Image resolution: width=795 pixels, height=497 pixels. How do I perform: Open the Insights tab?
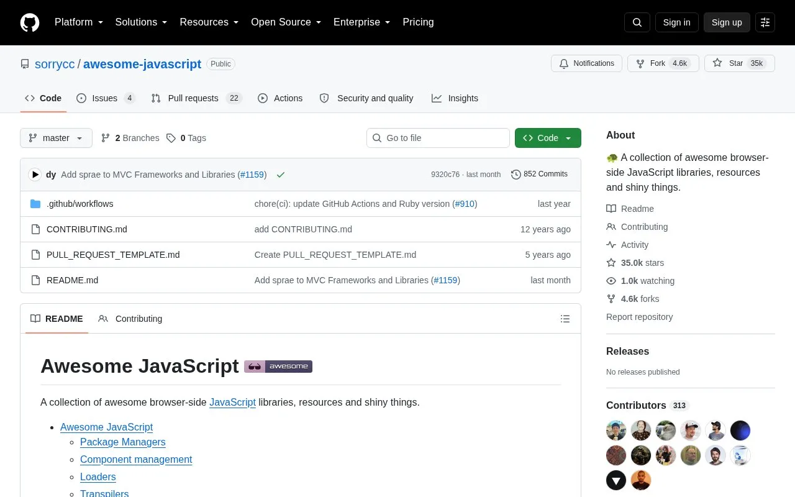(x=455, y=98)
